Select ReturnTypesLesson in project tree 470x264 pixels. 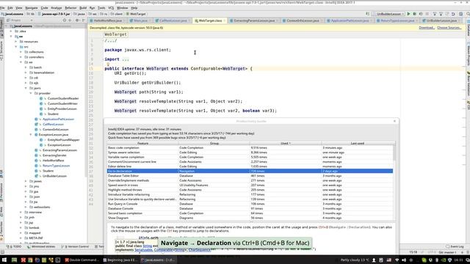coord(56,166)
